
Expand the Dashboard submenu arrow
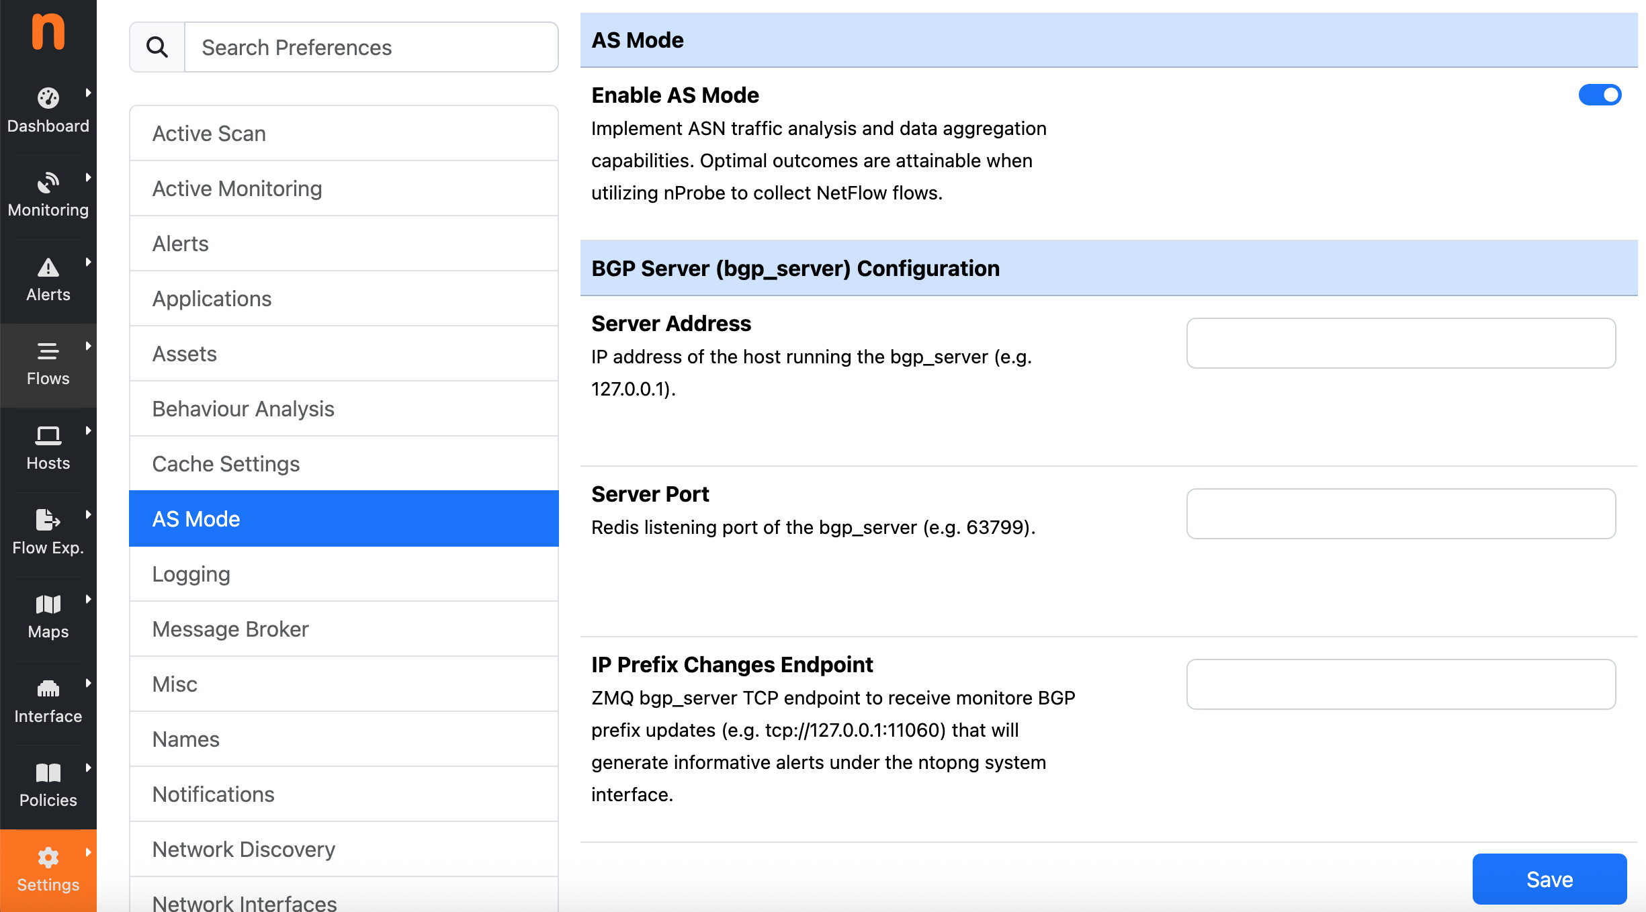88,93
